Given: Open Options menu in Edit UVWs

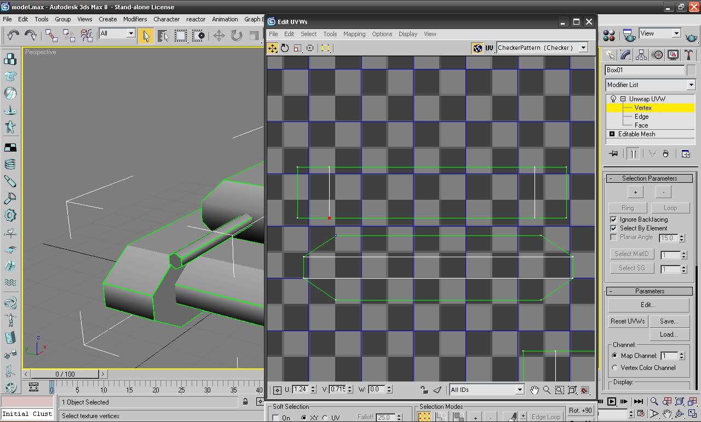Looking at the screenshot, I should (x=382, y=34).
